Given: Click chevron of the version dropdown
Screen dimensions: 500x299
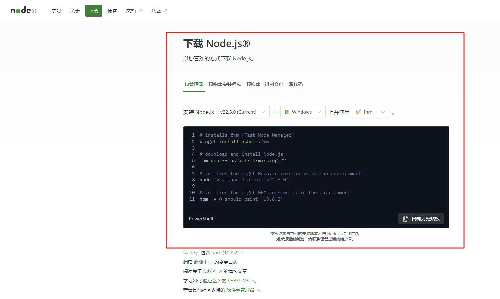Looking at the screenshot, I should (x=263, y=112).
